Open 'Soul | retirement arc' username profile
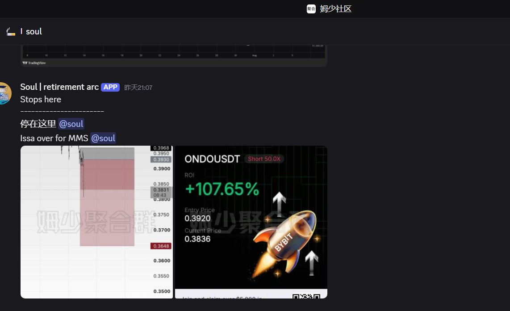The image size is (510, 311). (x=59, y=87)
